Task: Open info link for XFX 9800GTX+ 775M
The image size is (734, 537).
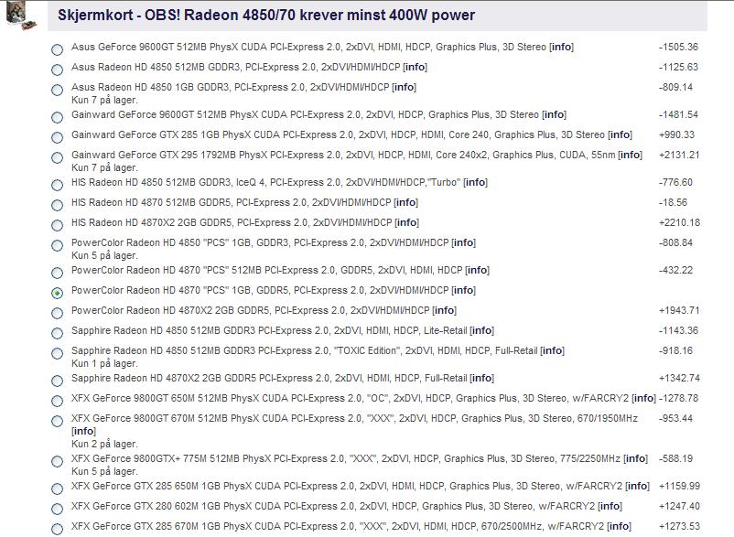Action: coord(636,458)
